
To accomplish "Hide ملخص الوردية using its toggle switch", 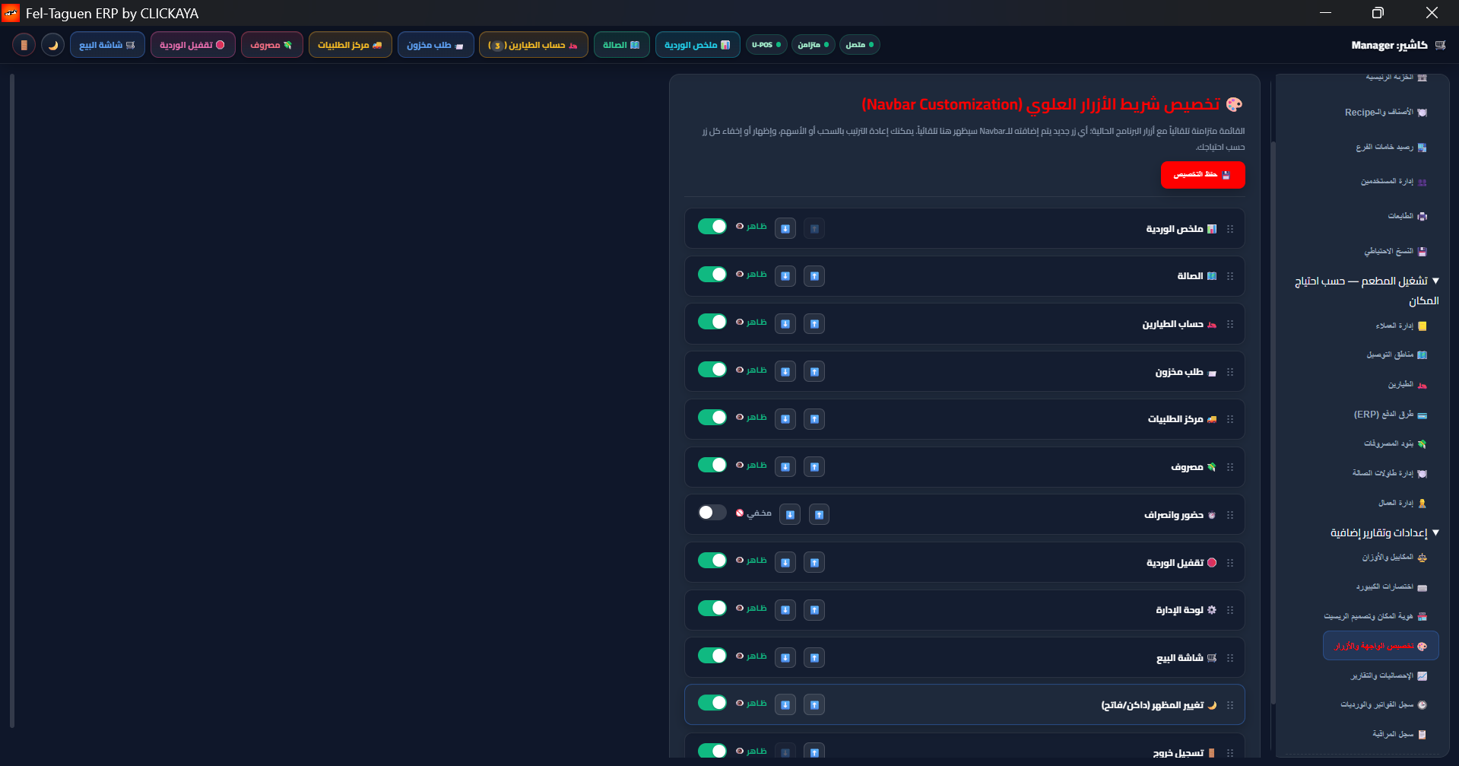I will (712, 227).
